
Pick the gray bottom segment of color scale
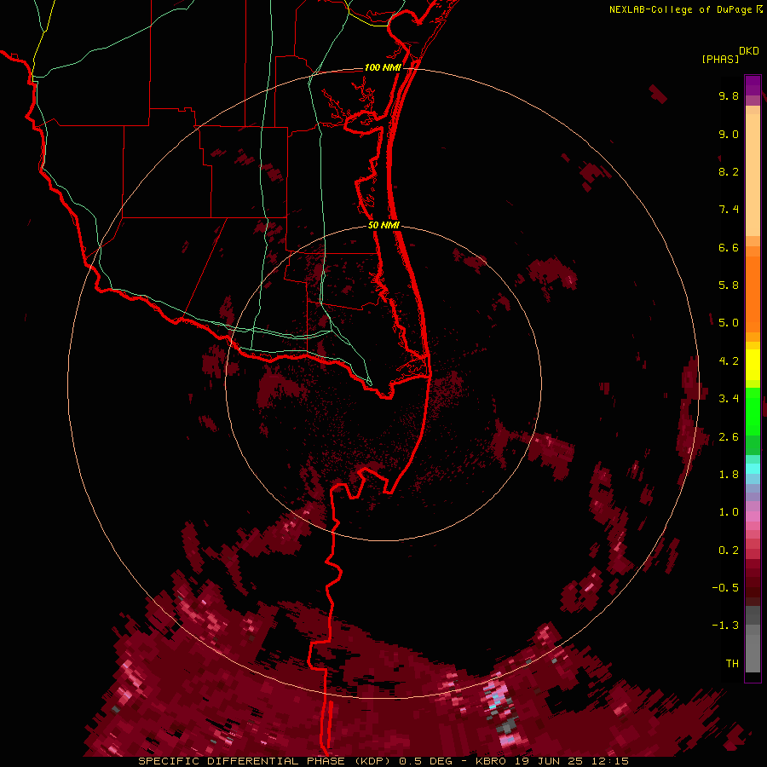coord(753,653)
